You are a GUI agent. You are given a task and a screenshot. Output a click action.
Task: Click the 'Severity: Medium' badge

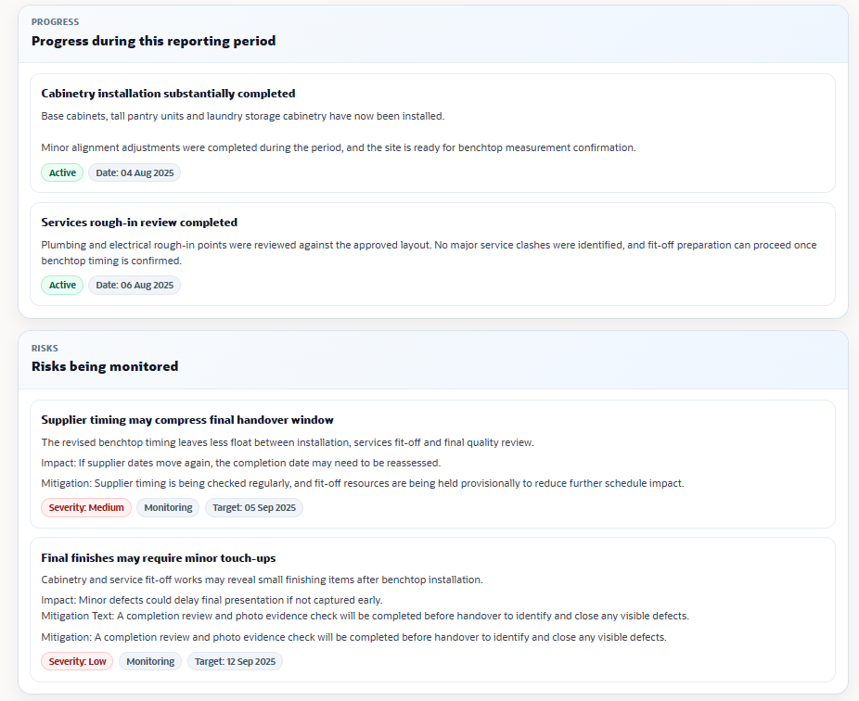[x=86, y=508]
